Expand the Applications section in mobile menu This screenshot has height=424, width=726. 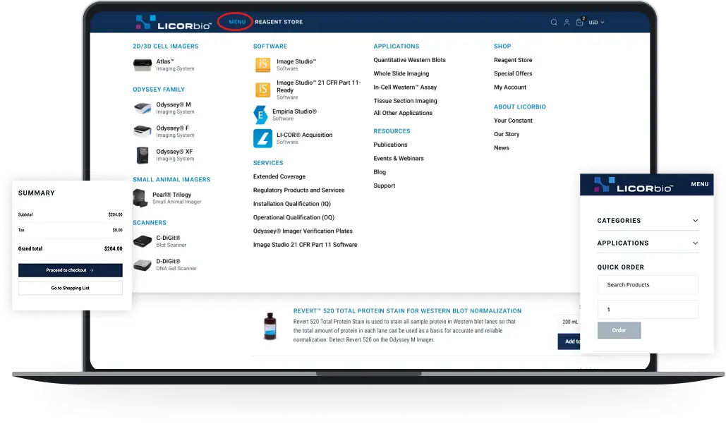pyautogui.click(x=648, y=243)
